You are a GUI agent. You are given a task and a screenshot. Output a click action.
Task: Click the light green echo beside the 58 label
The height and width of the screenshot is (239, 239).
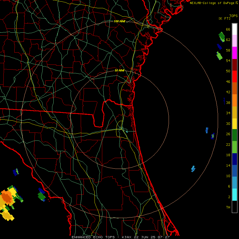tap(219, 56)
